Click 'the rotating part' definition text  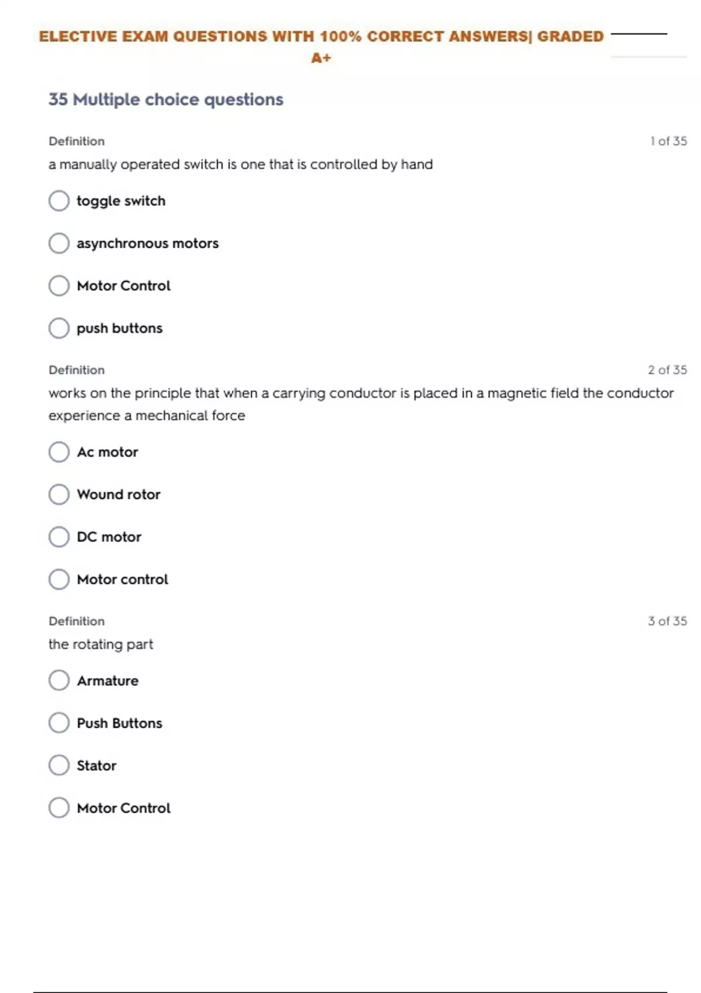[101, 644]
